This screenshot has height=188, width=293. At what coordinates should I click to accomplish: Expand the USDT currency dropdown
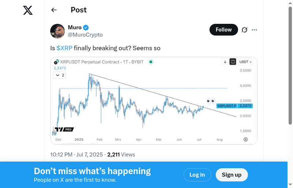(245, 62)
